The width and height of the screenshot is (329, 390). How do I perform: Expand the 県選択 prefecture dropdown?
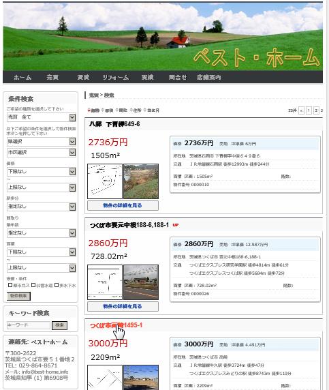pyautogui.click(x=42, y=142)
